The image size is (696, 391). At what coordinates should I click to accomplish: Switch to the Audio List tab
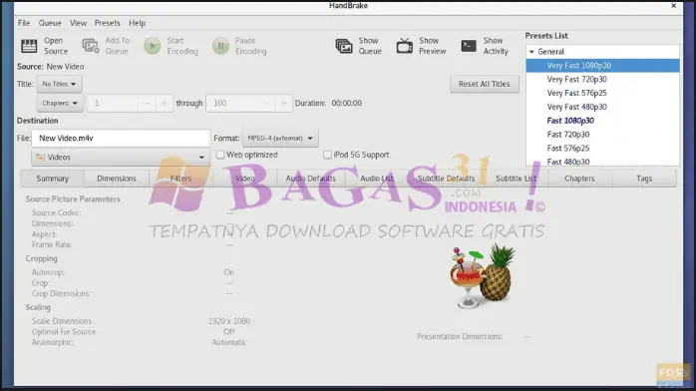376,179
